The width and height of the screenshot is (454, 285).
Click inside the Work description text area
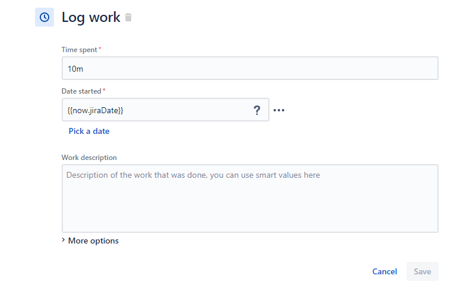point(250,198)
